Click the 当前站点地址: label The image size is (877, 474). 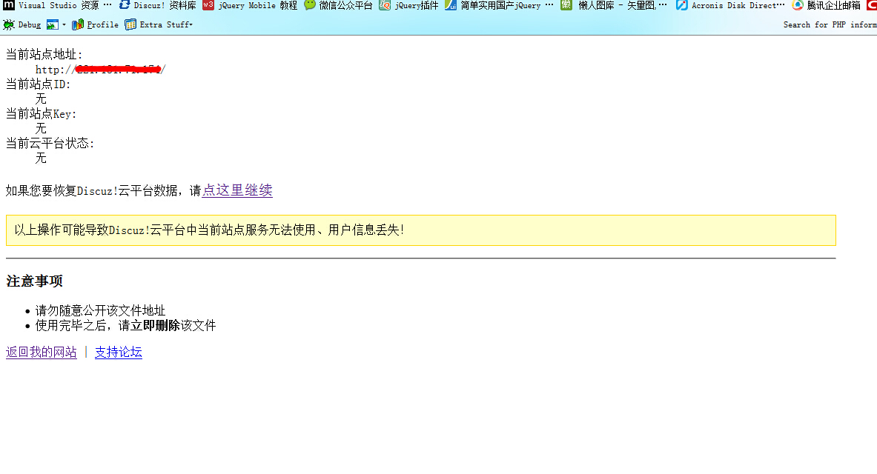coord(44,54)
